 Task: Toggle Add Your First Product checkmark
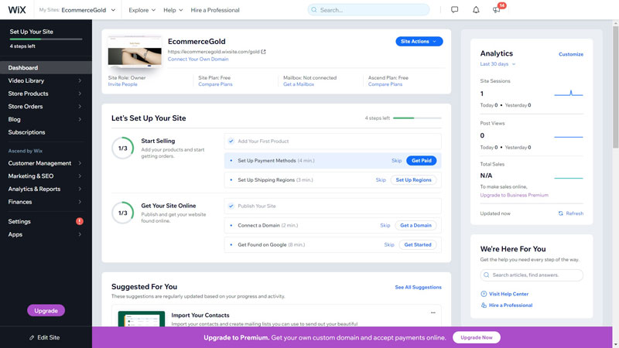pos(231,141)
